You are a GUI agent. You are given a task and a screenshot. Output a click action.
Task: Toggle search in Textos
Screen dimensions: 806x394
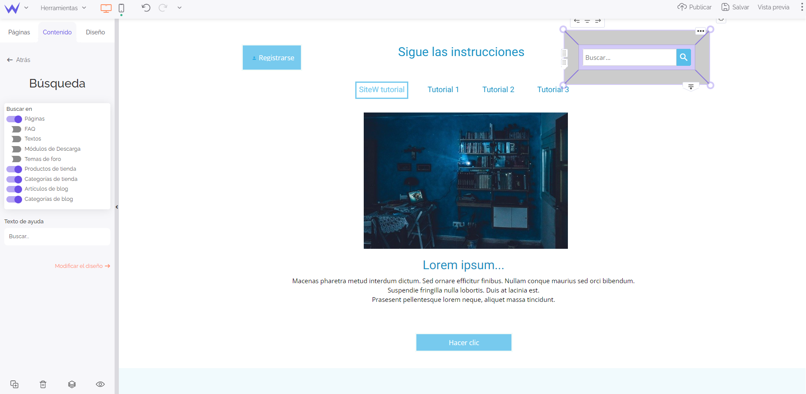tap(16, 139)
